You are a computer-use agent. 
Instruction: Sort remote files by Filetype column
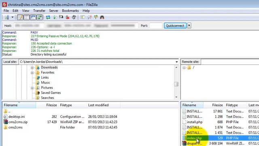236,105
